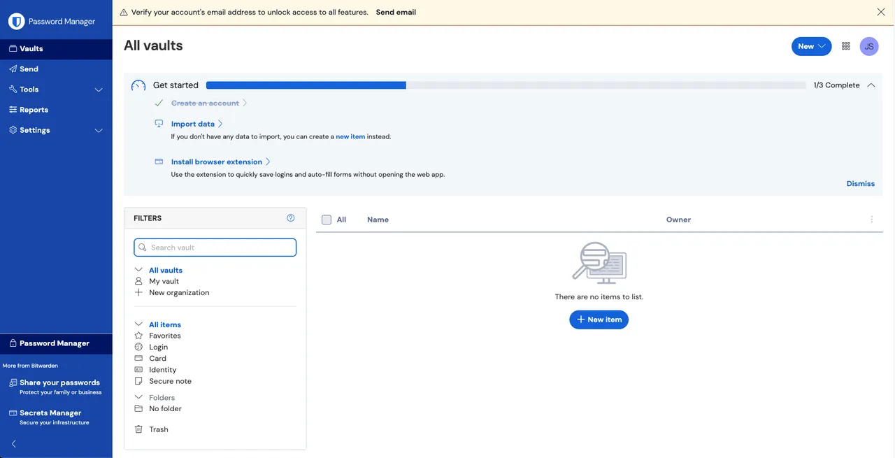
Task: Click the filters help question icon
Action: [291, 218]
